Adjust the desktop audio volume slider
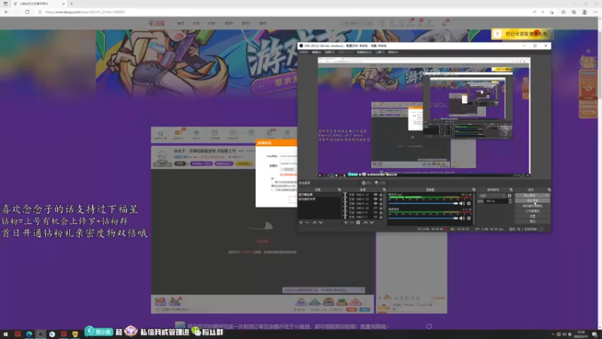602x339 pixels. (423, 218)
